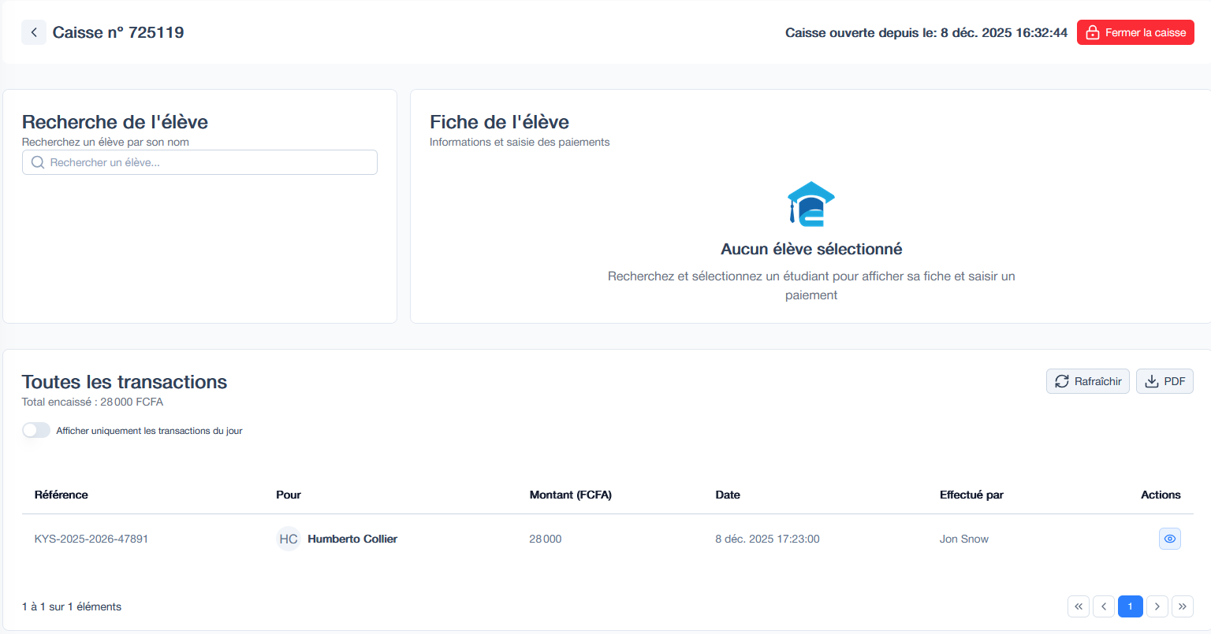Click the magnifier icon in the search field

point(36,161)
